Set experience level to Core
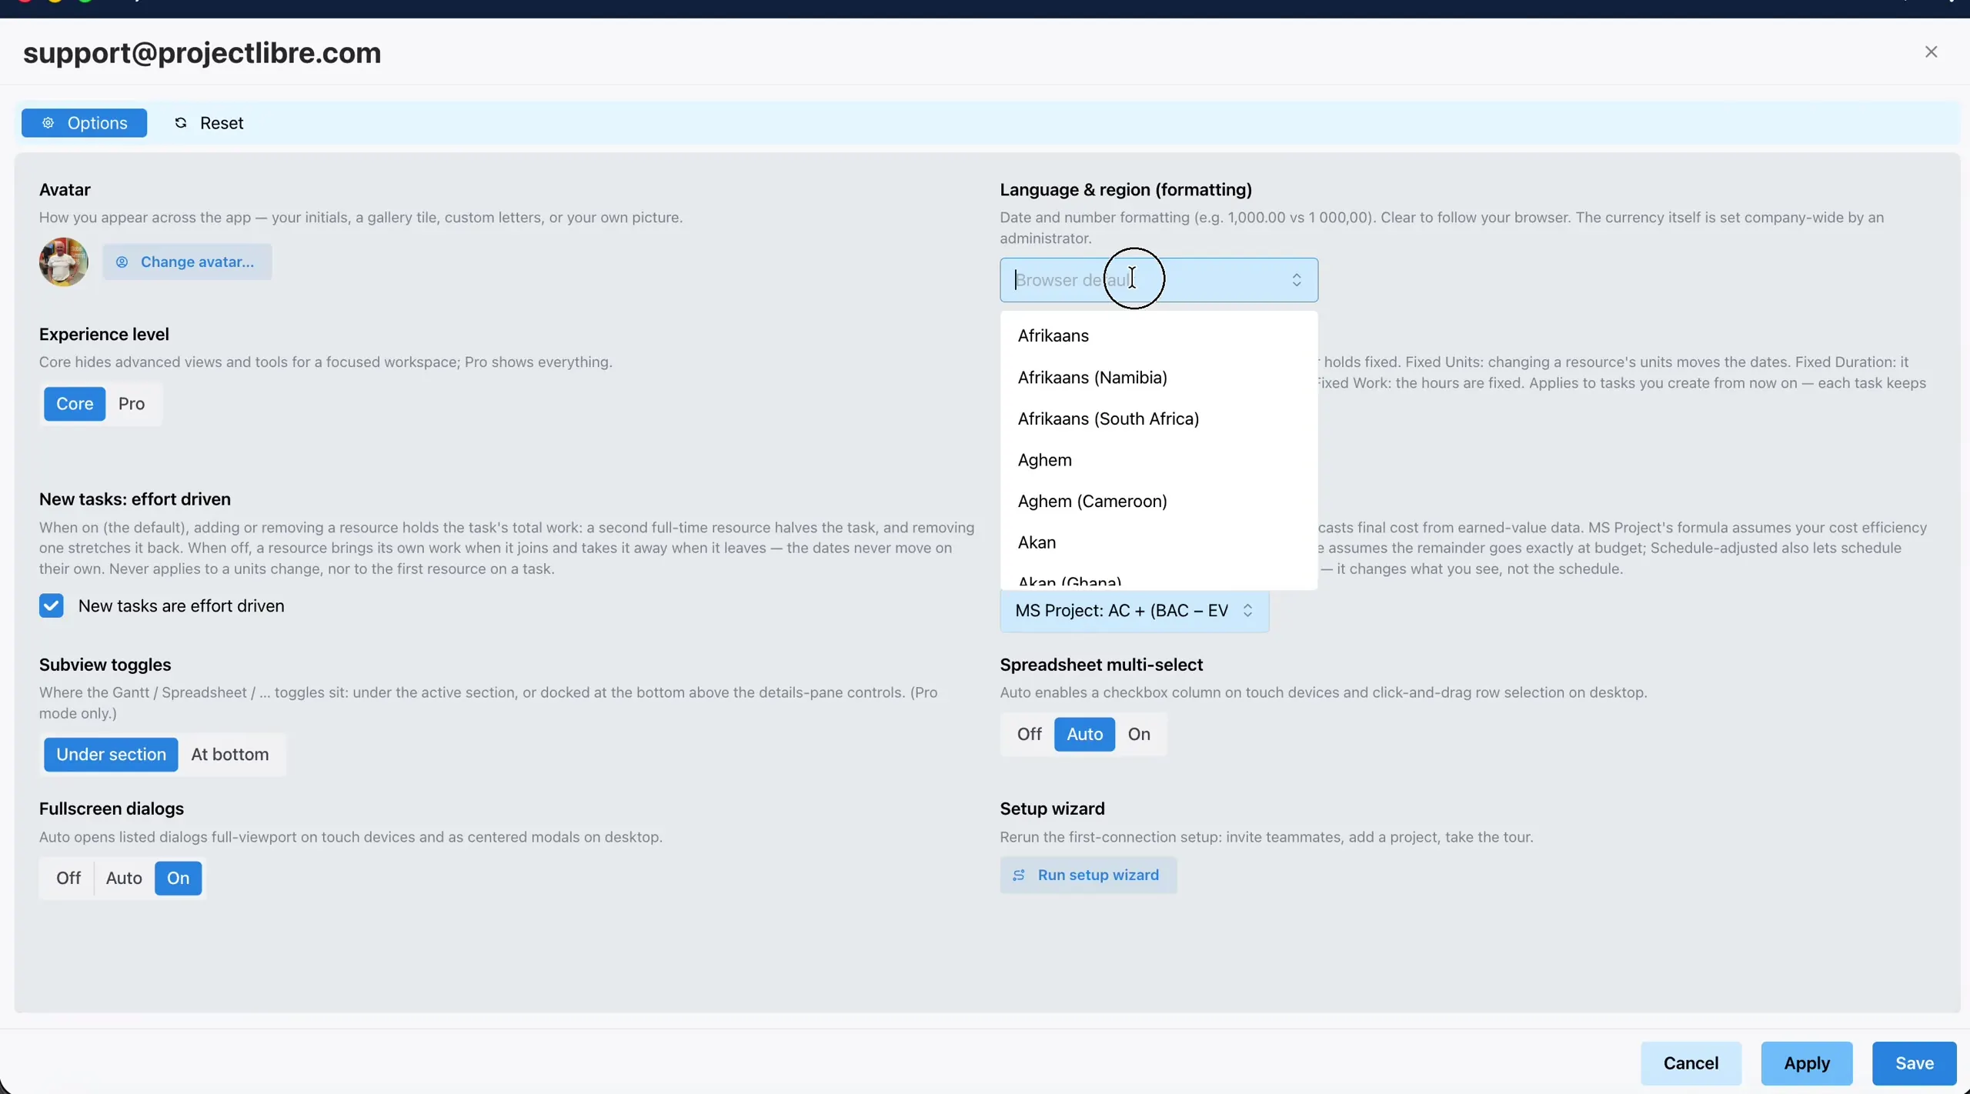Image resolution: width=1970 pixels, height=1094 pixels. point(75,404)
